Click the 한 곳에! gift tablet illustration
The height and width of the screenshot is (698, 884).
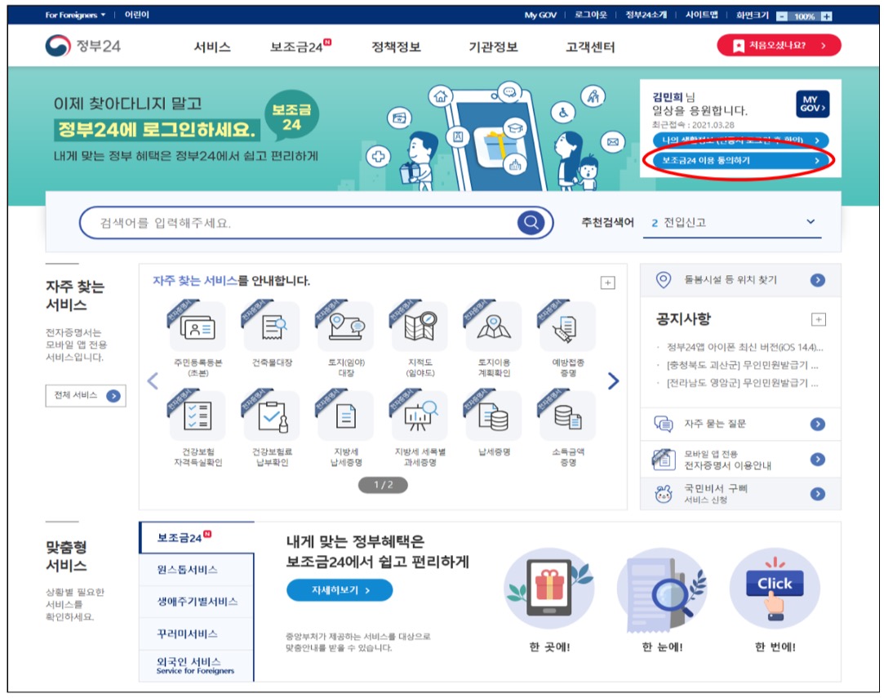[549, 589]
